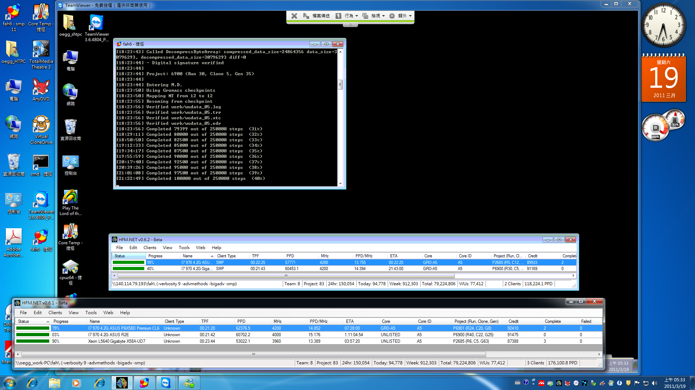Open the oegg_shtpc folder on remote desktop
This screenshot has width=695, height=390.
pos(71,25)
